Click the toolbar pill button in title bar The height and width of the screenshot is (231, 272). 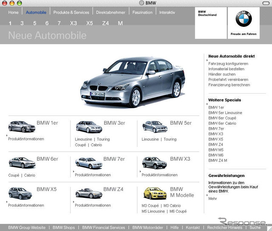click(266, 3)
